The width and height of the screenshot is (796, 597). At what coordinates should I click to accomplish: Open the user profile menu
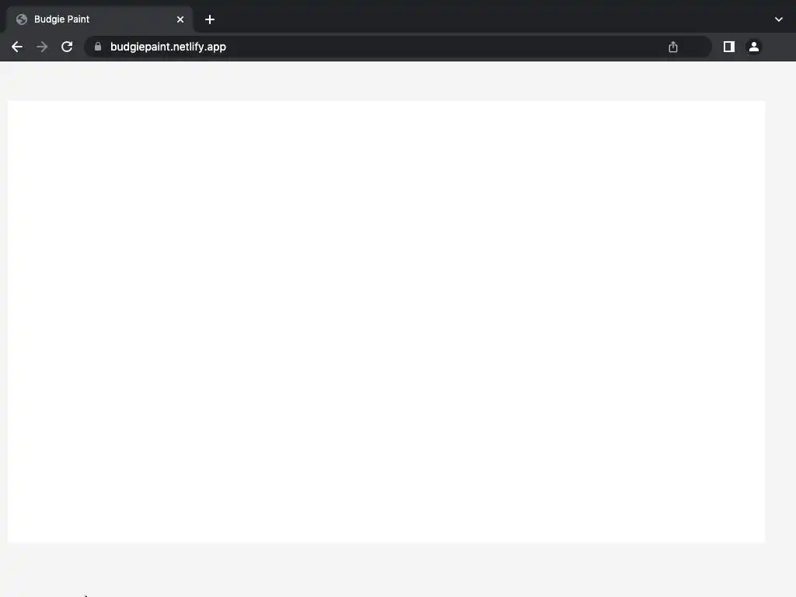click(x=754, y=47)
